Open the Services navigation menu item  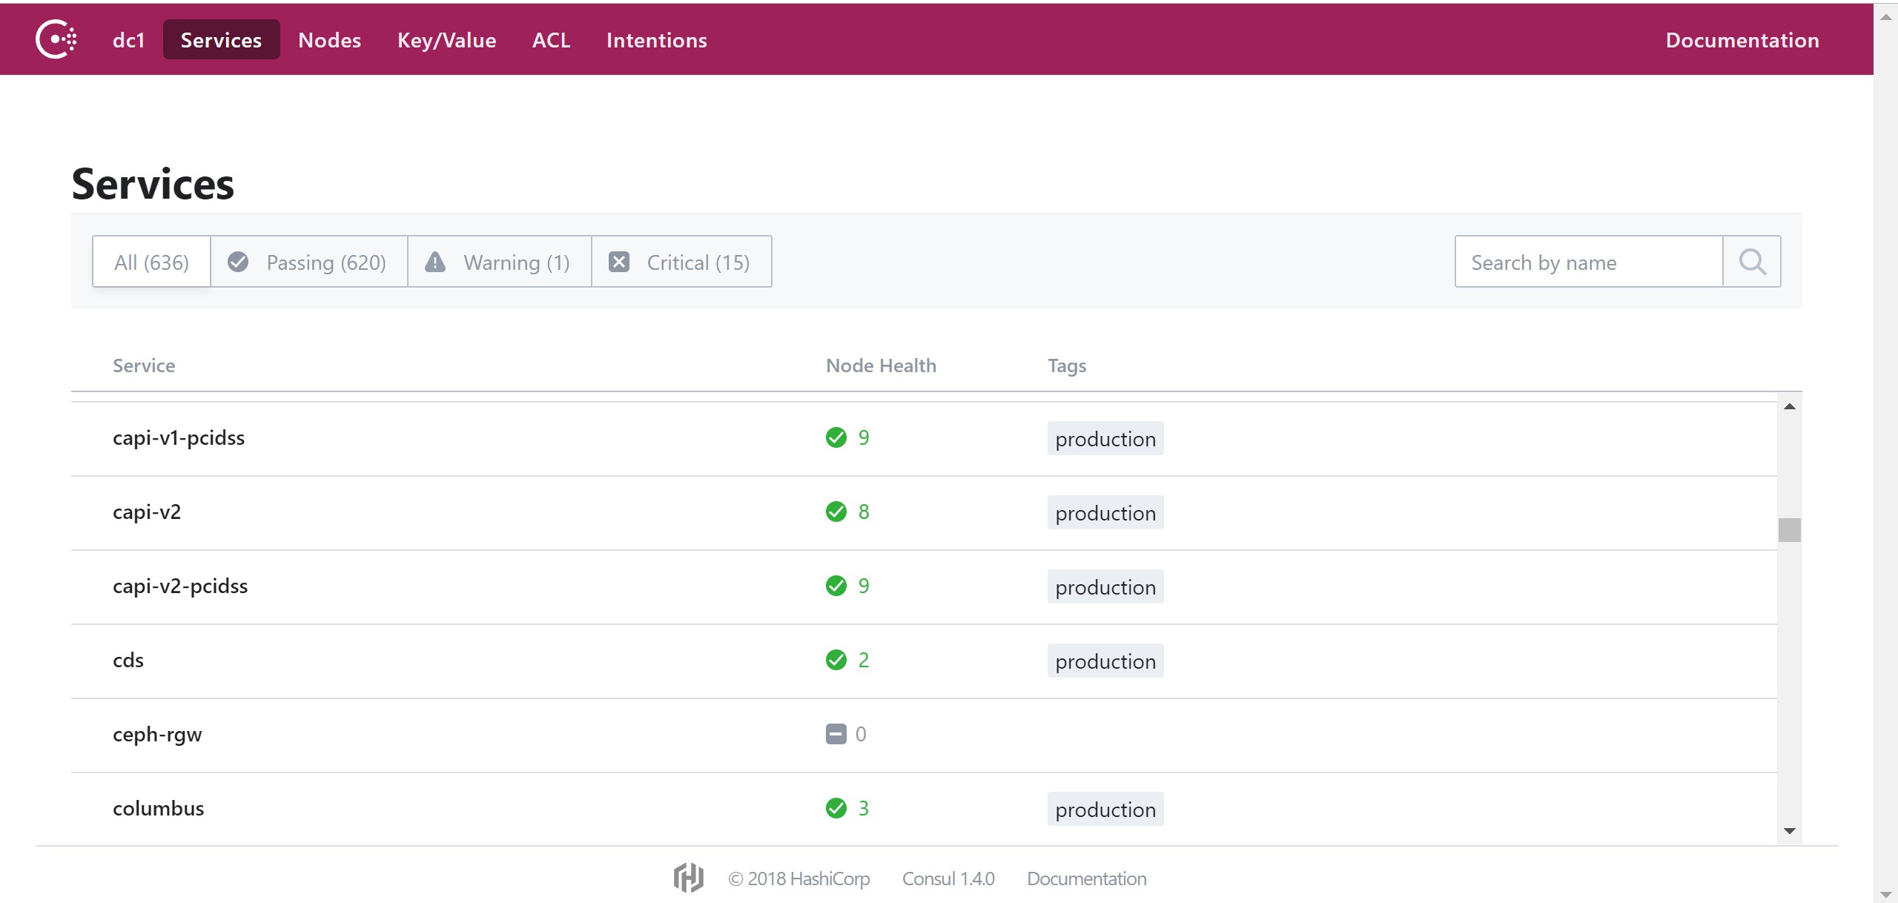point(220,40)
